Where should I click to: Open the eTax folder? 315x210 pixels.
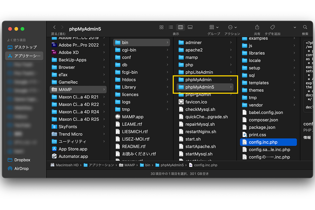coord(78,75)
